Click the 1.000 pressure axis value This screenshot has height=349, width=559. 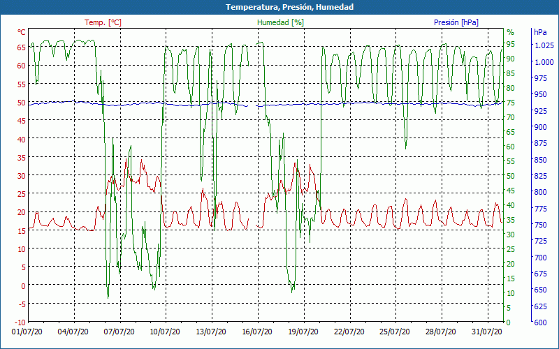pos(544,62)
